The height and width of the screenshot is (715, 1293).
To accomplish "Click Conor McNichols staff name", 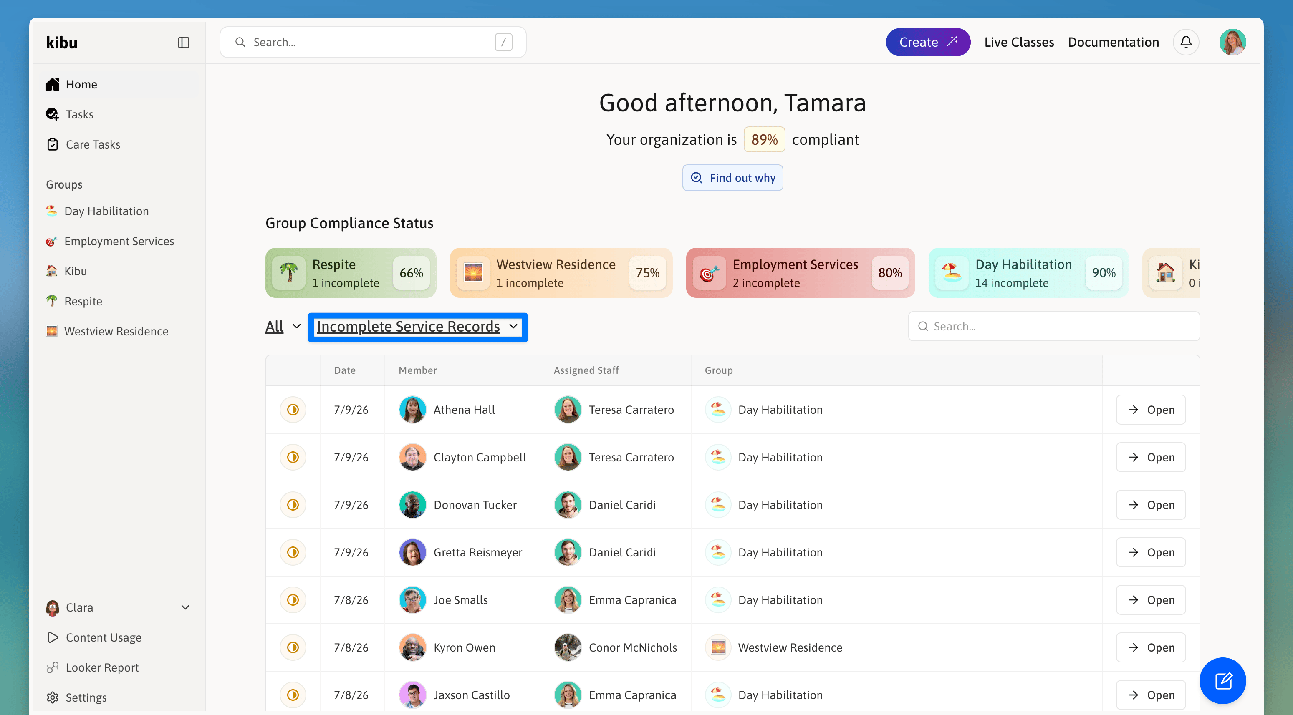I will click(632, 647).
